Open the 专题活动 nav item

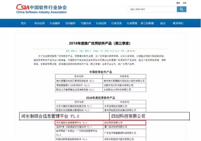[86, 23]
